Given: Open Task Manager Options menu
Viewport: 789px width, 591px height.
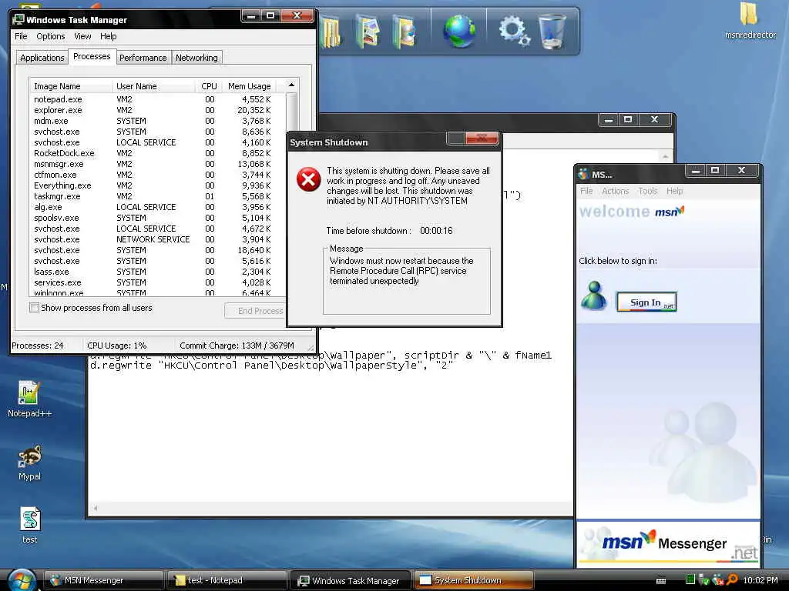Looking at the screenshot, I should [50, 36].
